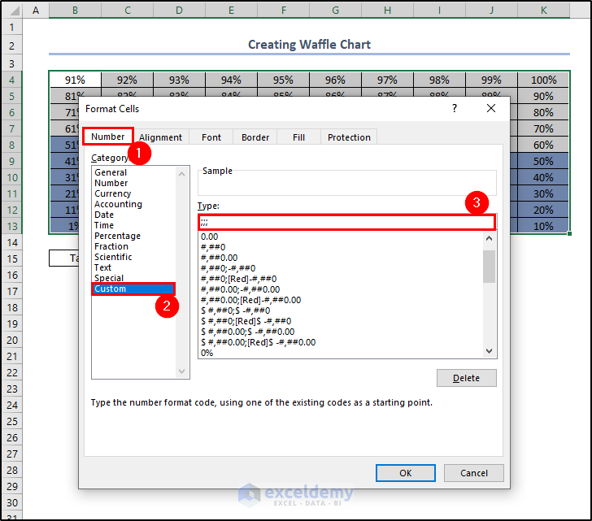Click cell containing 50%
The height and width of the screenshot is (521, 592).
coord(544,162)
